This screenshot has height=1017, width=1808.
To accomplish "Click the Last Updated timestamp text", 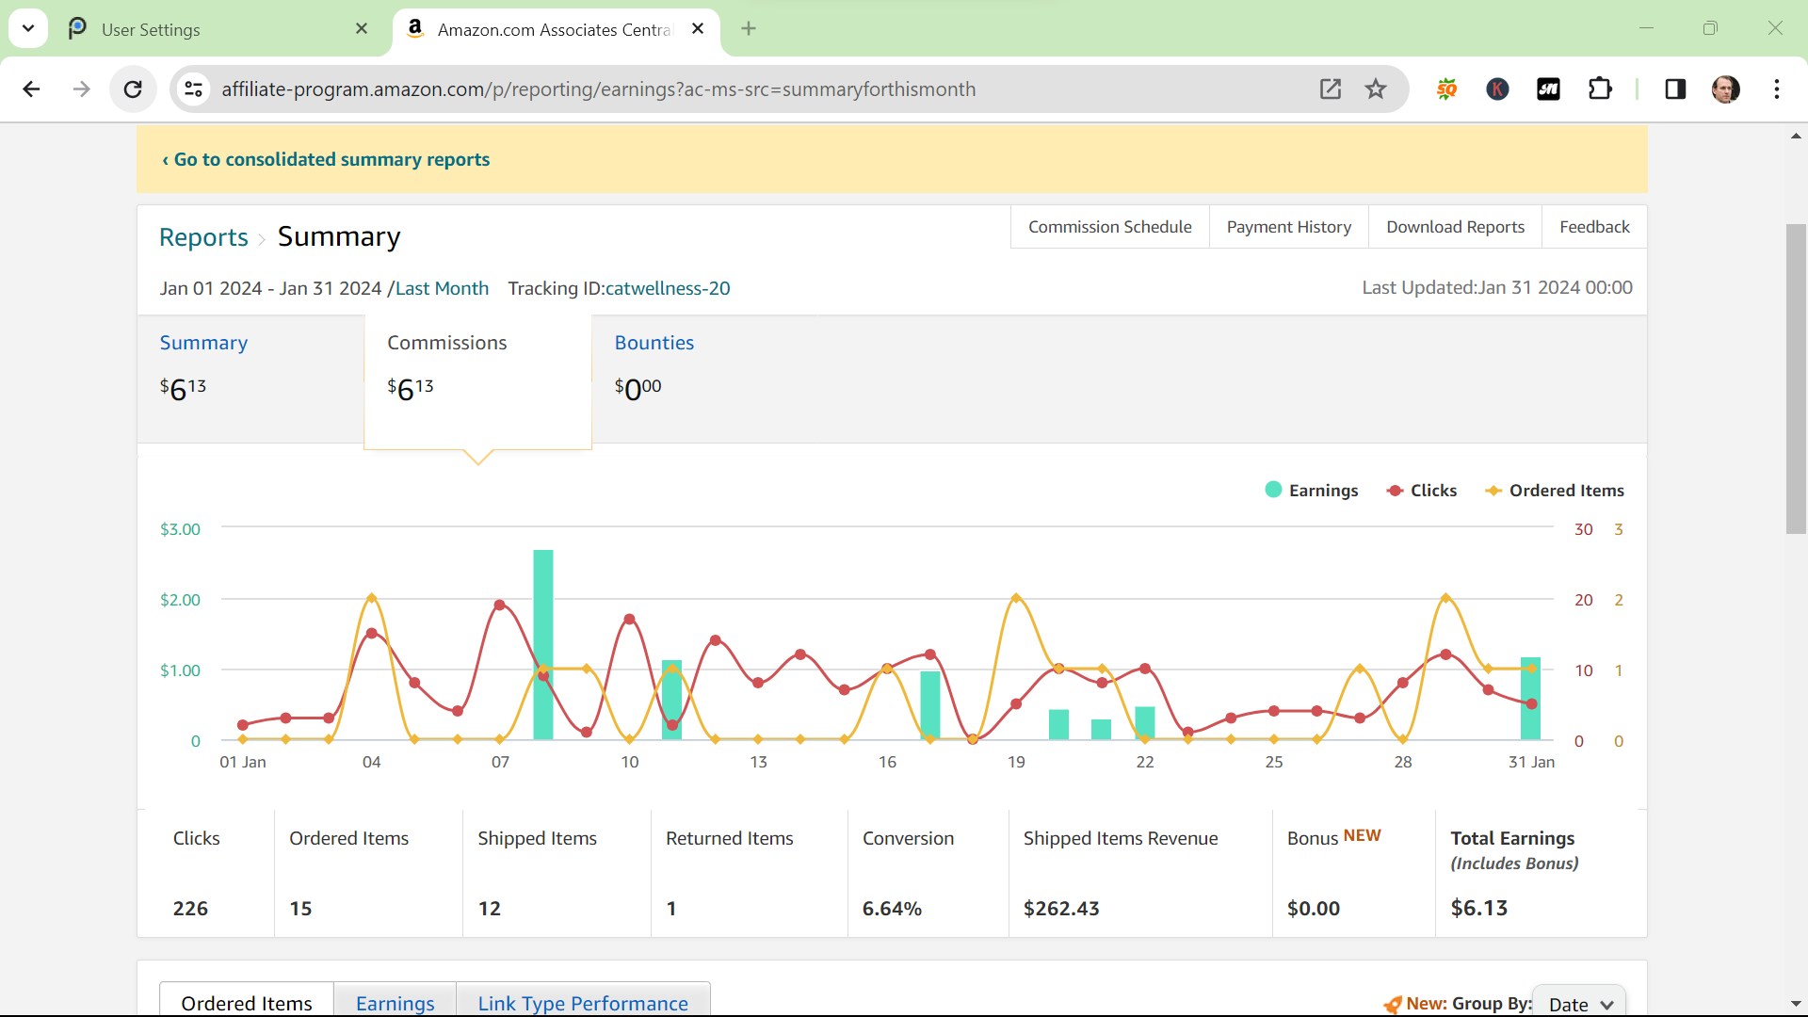I will click(1497, 287).
